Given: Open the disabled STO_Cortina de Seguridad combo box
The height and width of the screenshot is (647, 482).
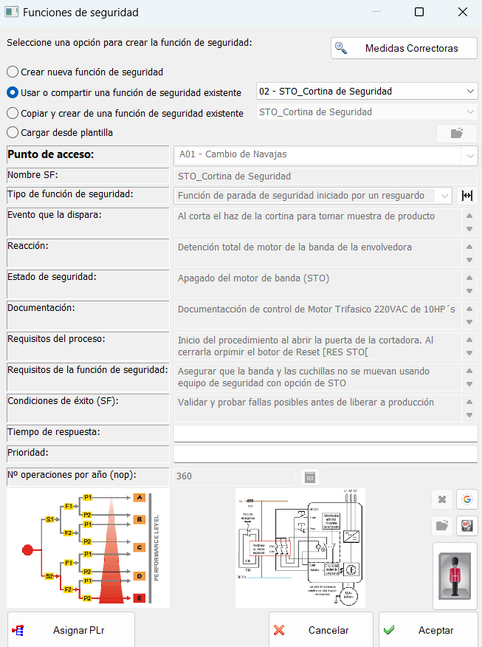Looking at the screenshot, I should 367,112.
